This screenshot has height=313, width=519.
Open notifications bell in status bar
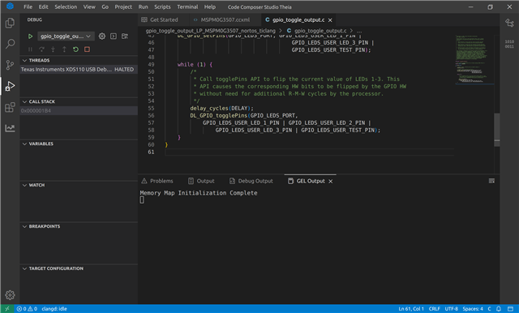(499, 309)
